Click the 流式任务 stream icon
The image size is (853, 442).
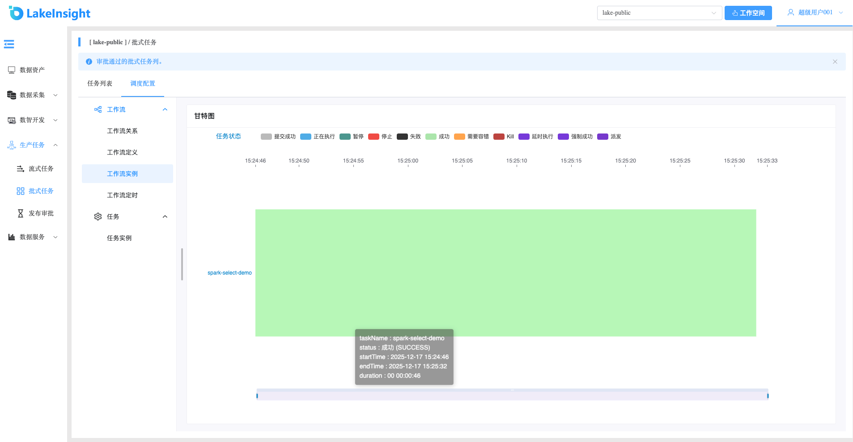[x=21, y=169]
